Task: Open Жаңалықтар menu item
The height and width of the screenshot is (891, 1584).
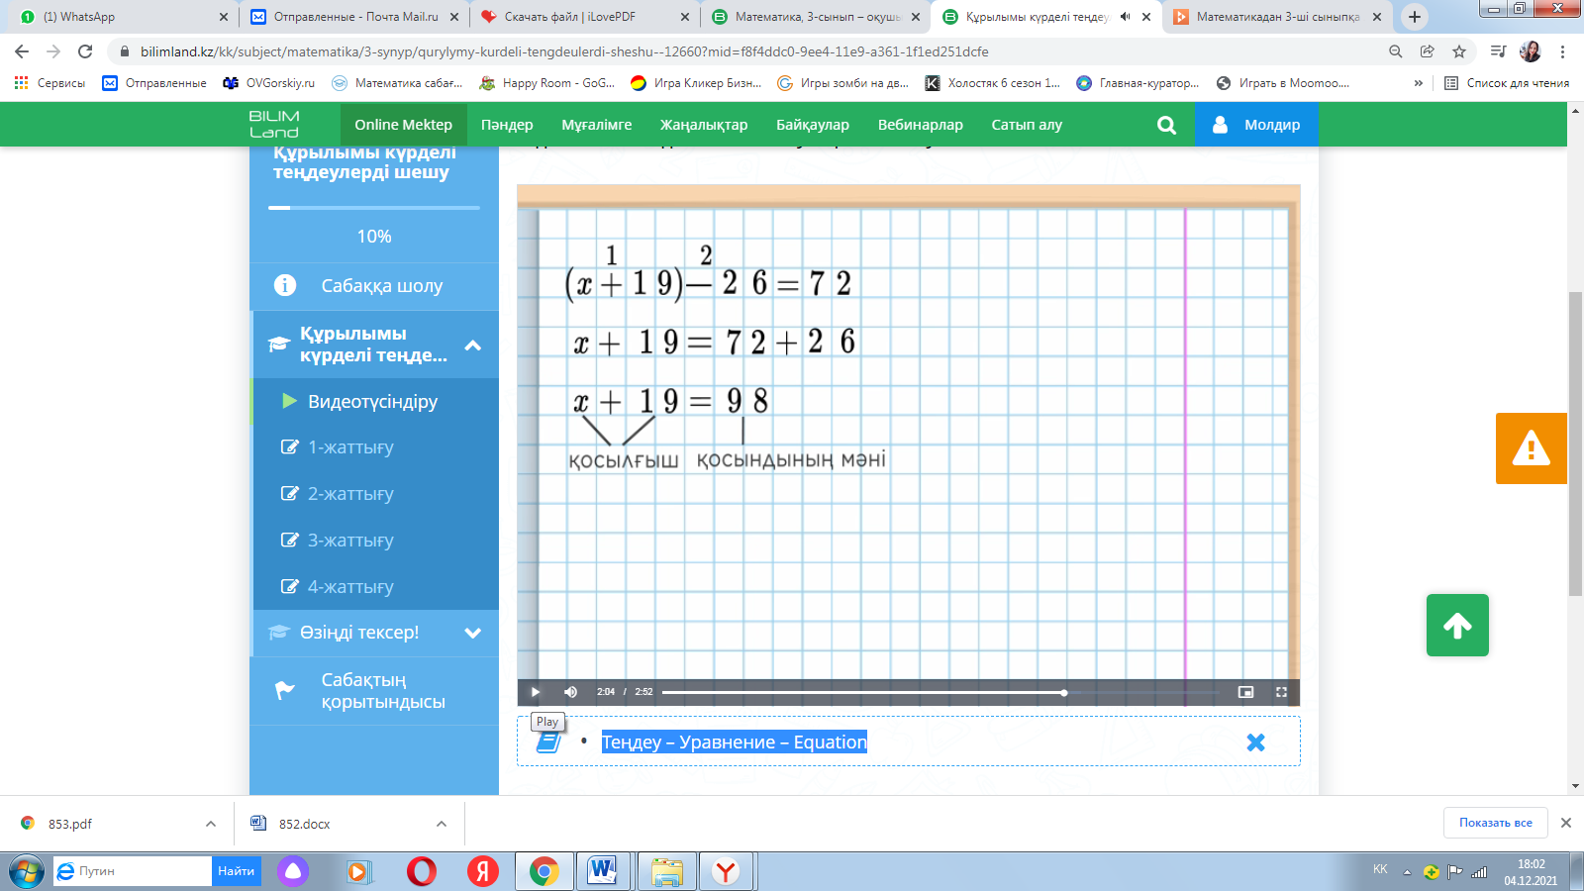Action: 704,125
